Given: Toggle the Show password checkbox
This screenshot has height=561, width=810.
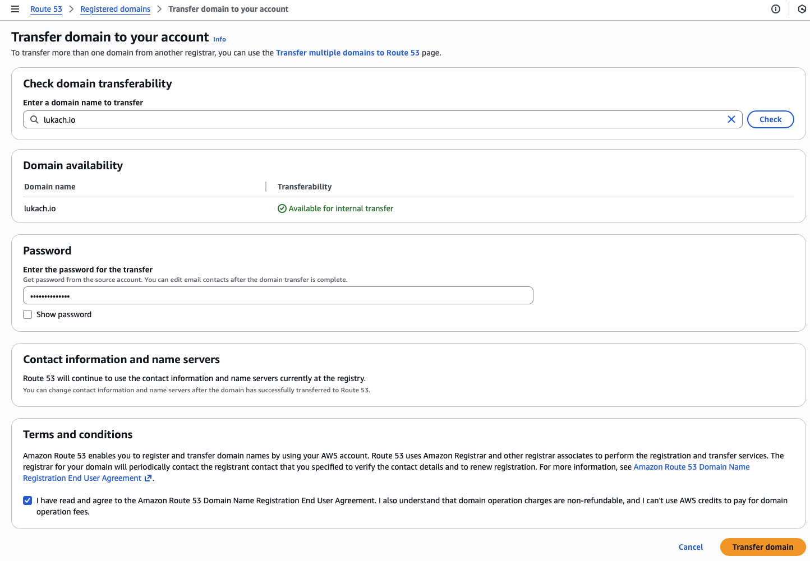Looking at the screenshot, I should point(27,314).
